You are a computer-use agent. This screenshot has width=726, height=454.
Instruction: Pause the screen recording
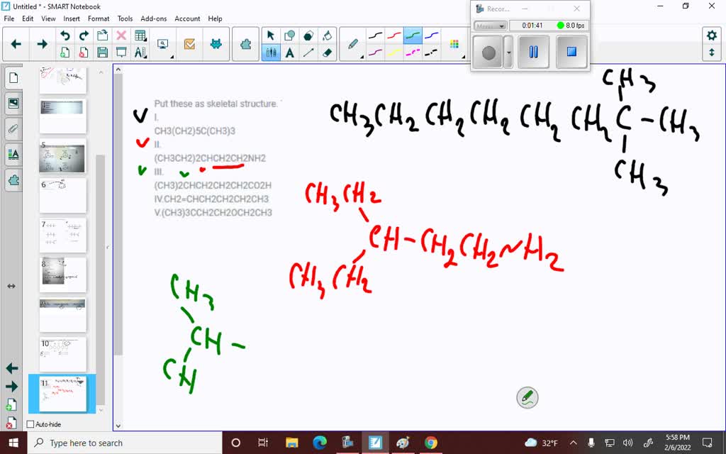(532, 51)
